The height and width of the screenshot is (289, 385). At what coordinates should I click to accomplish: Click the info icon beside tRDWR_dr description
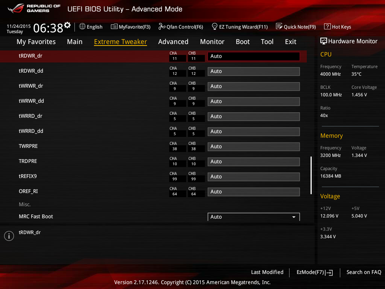[x=9, y=236]
